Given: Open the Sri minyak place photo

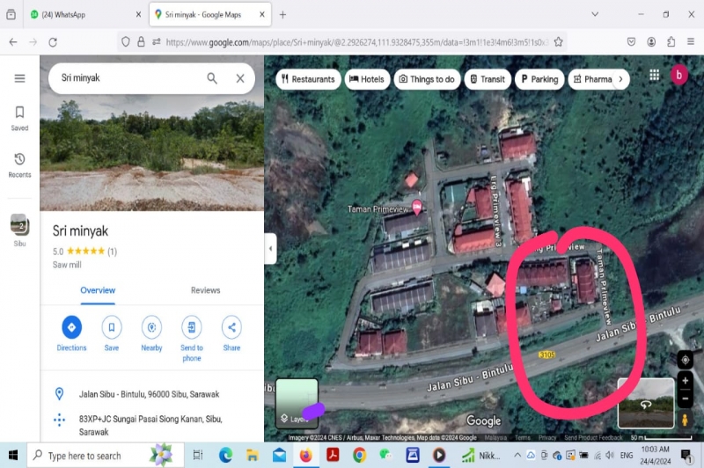Looking at the screenshot, I should (151, 152).
